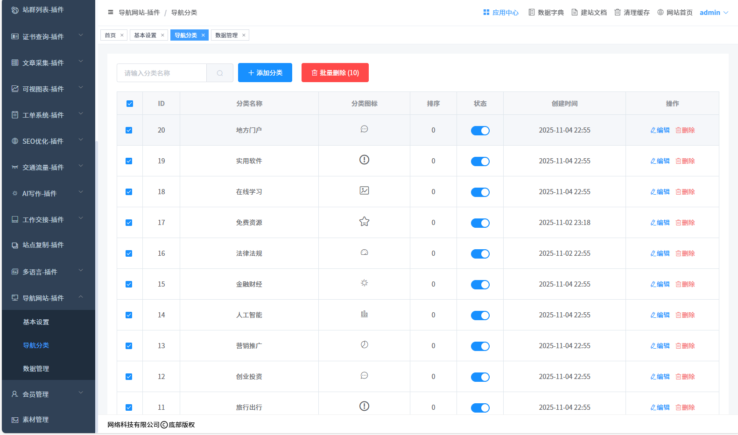Uncheck the select-all checkbox in table header
The width and height of the screenshot is (738, 435).
(130, 104)
